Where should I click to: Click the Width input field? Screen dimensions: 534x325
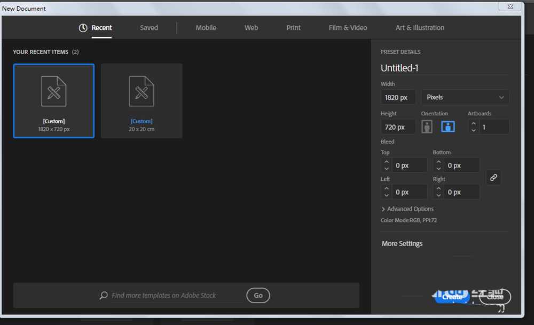click(398, 97)
